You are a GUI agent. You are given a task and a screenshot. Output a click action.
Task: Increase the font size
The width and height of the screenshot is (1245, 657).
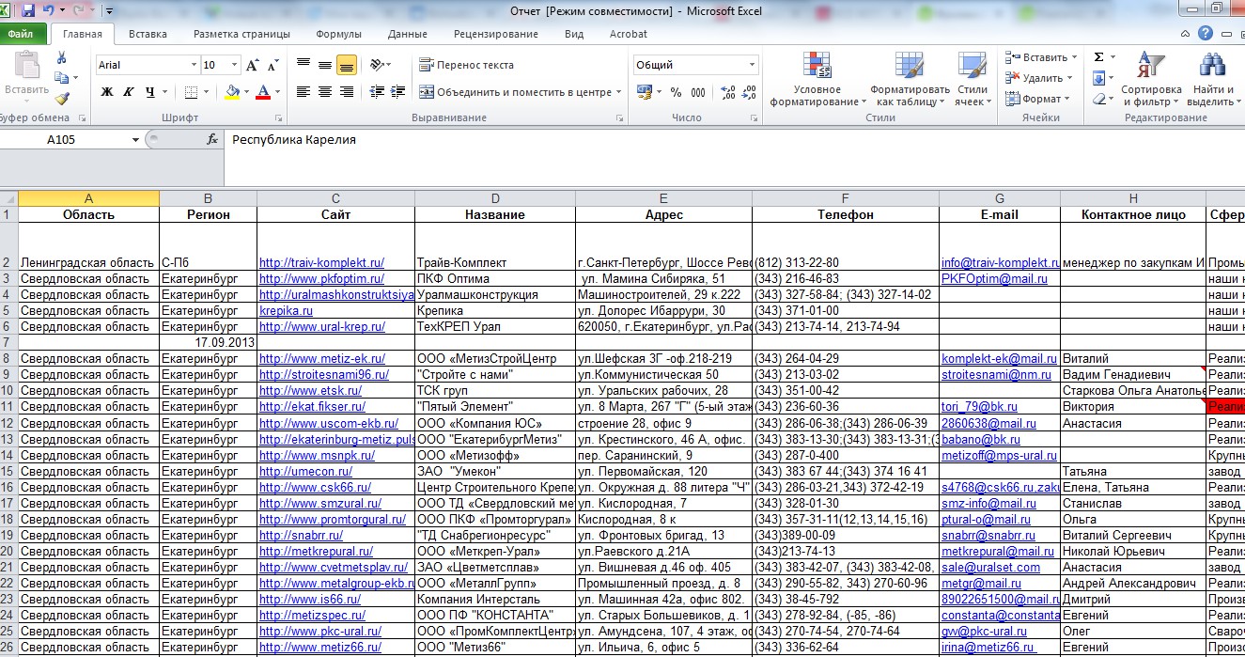click(252, 65)
